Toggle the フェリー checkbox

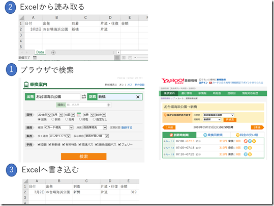pyautogui.click(x=119, y=144)
